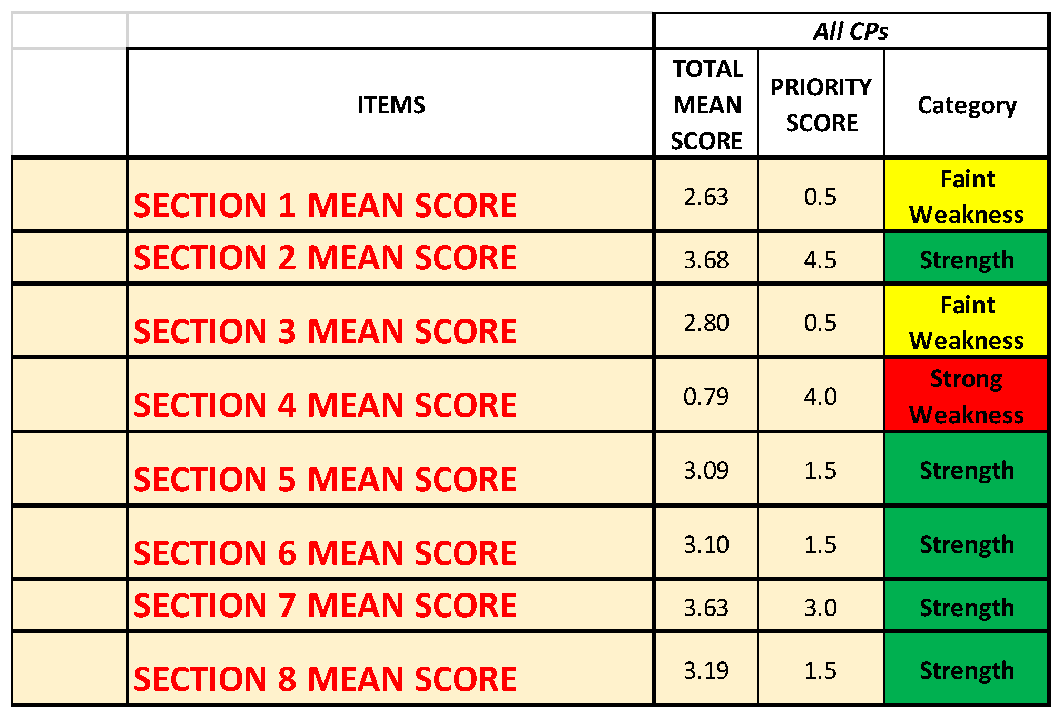Select the ITEMS column header
Image resolution: width=1063 pixels, height=722 pixels.
[x=391, y=105]
